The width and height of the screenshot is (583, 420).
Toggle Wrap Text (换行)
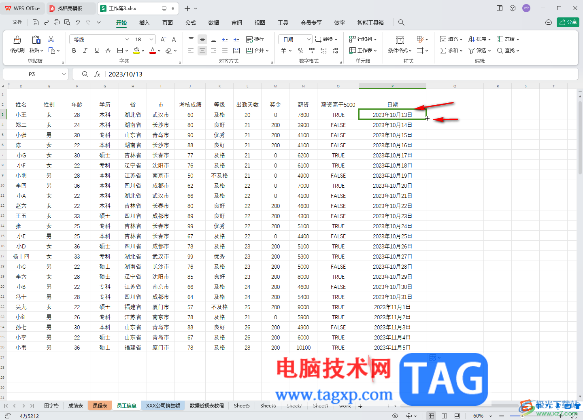pos(255,39)
